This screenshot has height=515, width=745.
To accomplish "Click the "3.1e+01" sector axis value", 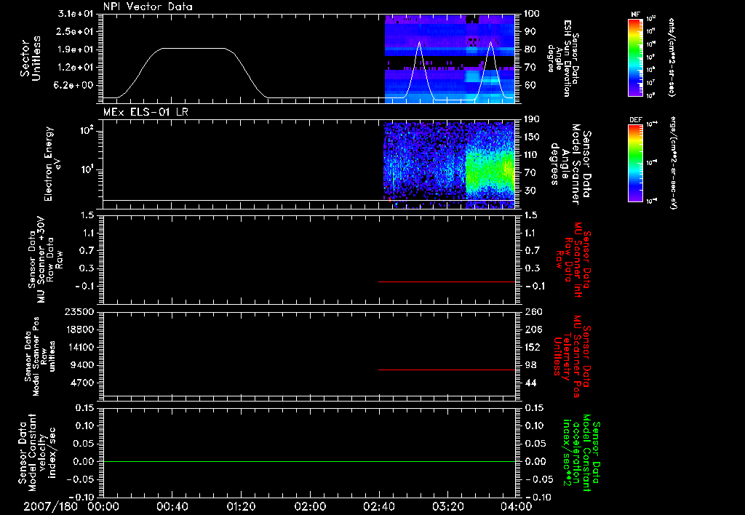I will [x=75, y=13].
